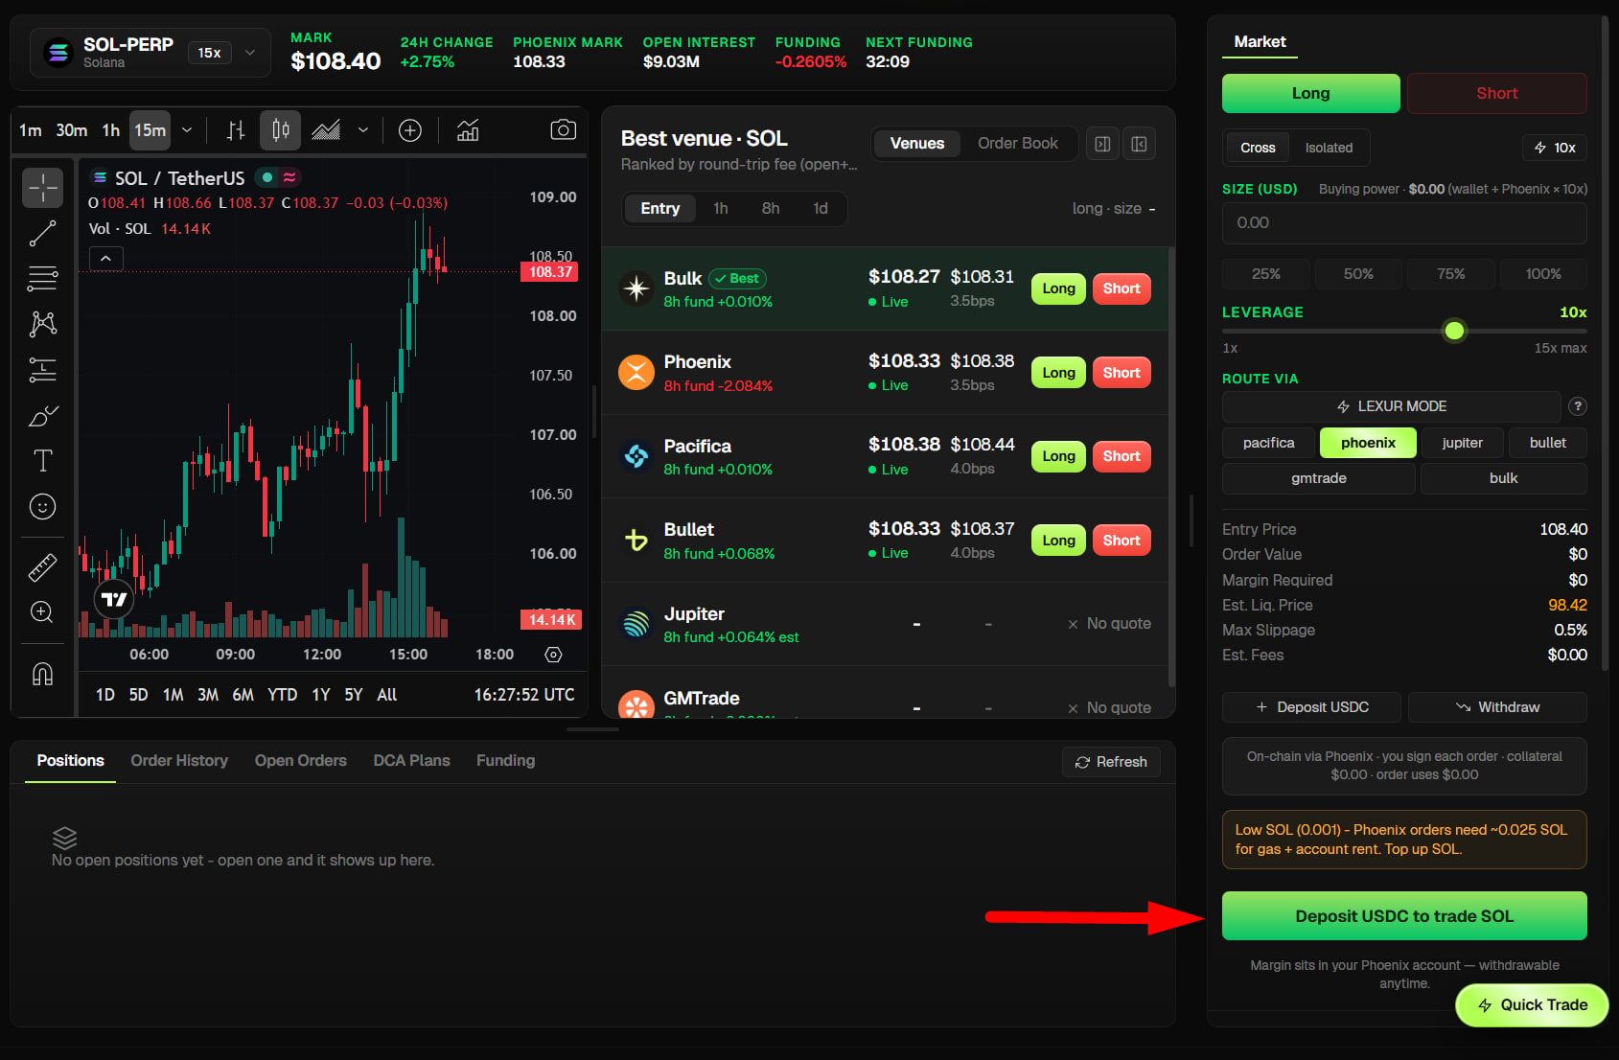Take a chart snapshot with camera icon
Image resolution: width=1619 pixels, height=1060 pixels.
563,130
